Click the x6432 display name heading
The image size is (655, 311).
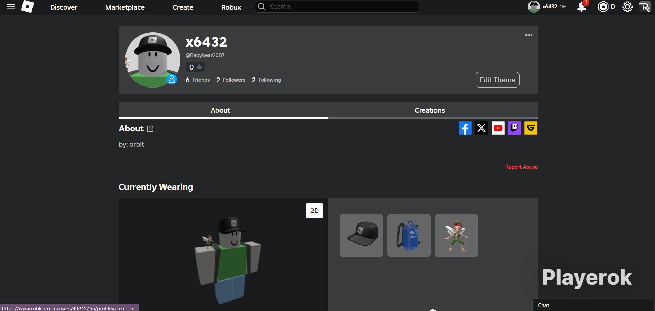click(206, 42)
